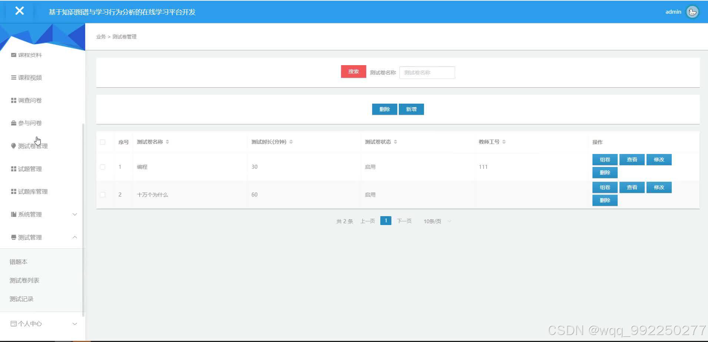The image size is (708, 342).
Task: Click the 试题管理 grid icon
Action: pyautogui.click(x=14, y=169)
